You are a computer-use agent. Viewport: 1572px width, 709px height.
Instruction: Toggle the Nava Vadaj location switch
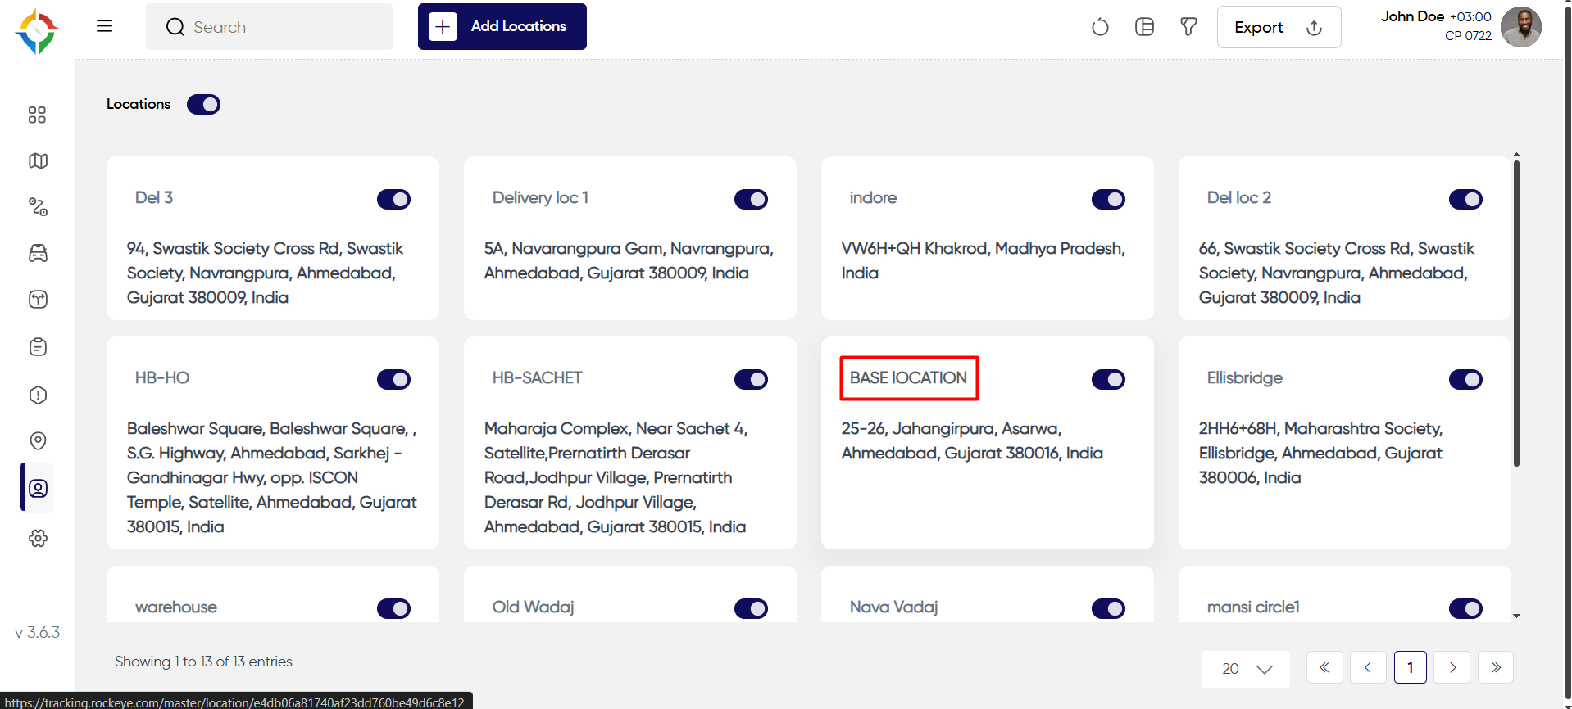coord(1108,608)
